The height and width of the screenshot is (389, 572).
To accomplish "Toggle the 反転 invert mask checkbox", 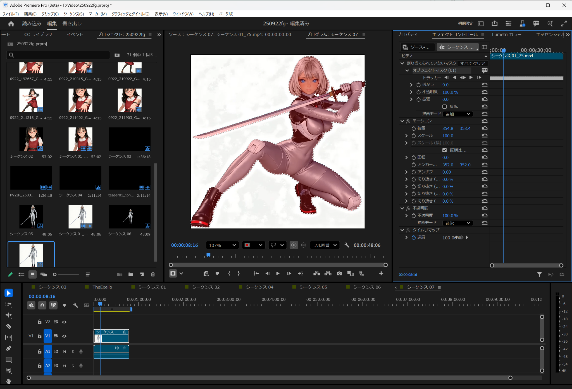I will [x=445, y=107].
